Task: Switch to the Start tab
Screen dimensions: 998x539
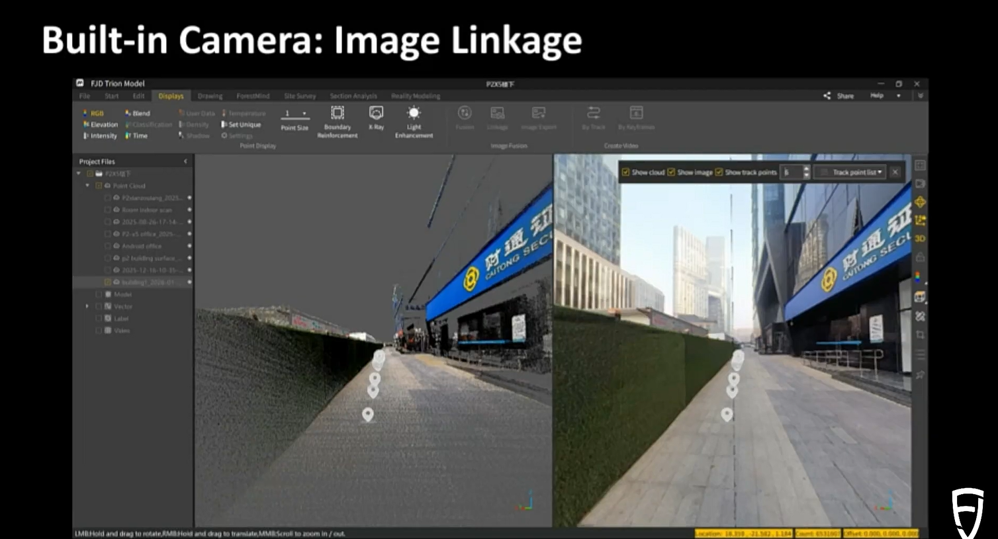Action: 111,96
